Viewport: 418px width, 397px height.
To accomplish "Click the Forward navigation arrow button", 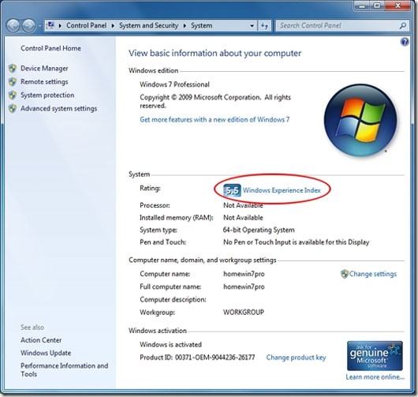I will pyautogui.click(x=28, y=25).
